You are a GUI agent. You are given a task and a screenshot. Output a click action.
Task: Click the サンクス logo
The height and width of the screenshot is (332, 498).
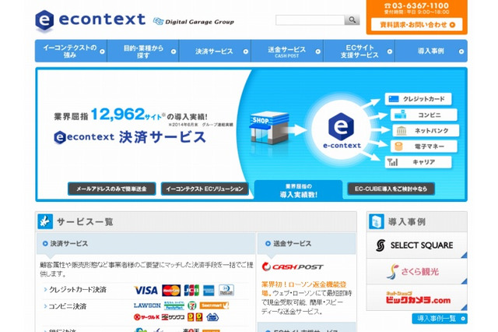(173, 317)
